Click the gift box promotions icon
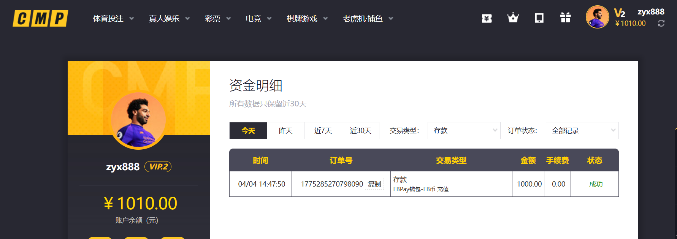677x239 pixels. coord(565,18)
